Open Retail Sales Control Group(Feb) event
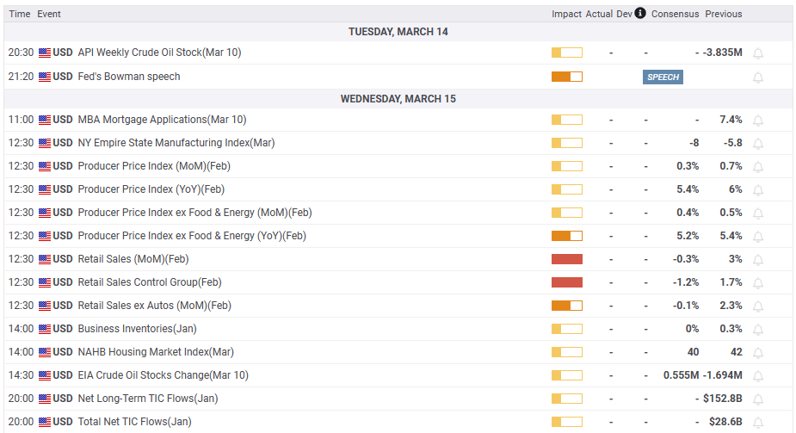Image resolution: width=796 pixels, height=433 pixels. coord(150,282)
